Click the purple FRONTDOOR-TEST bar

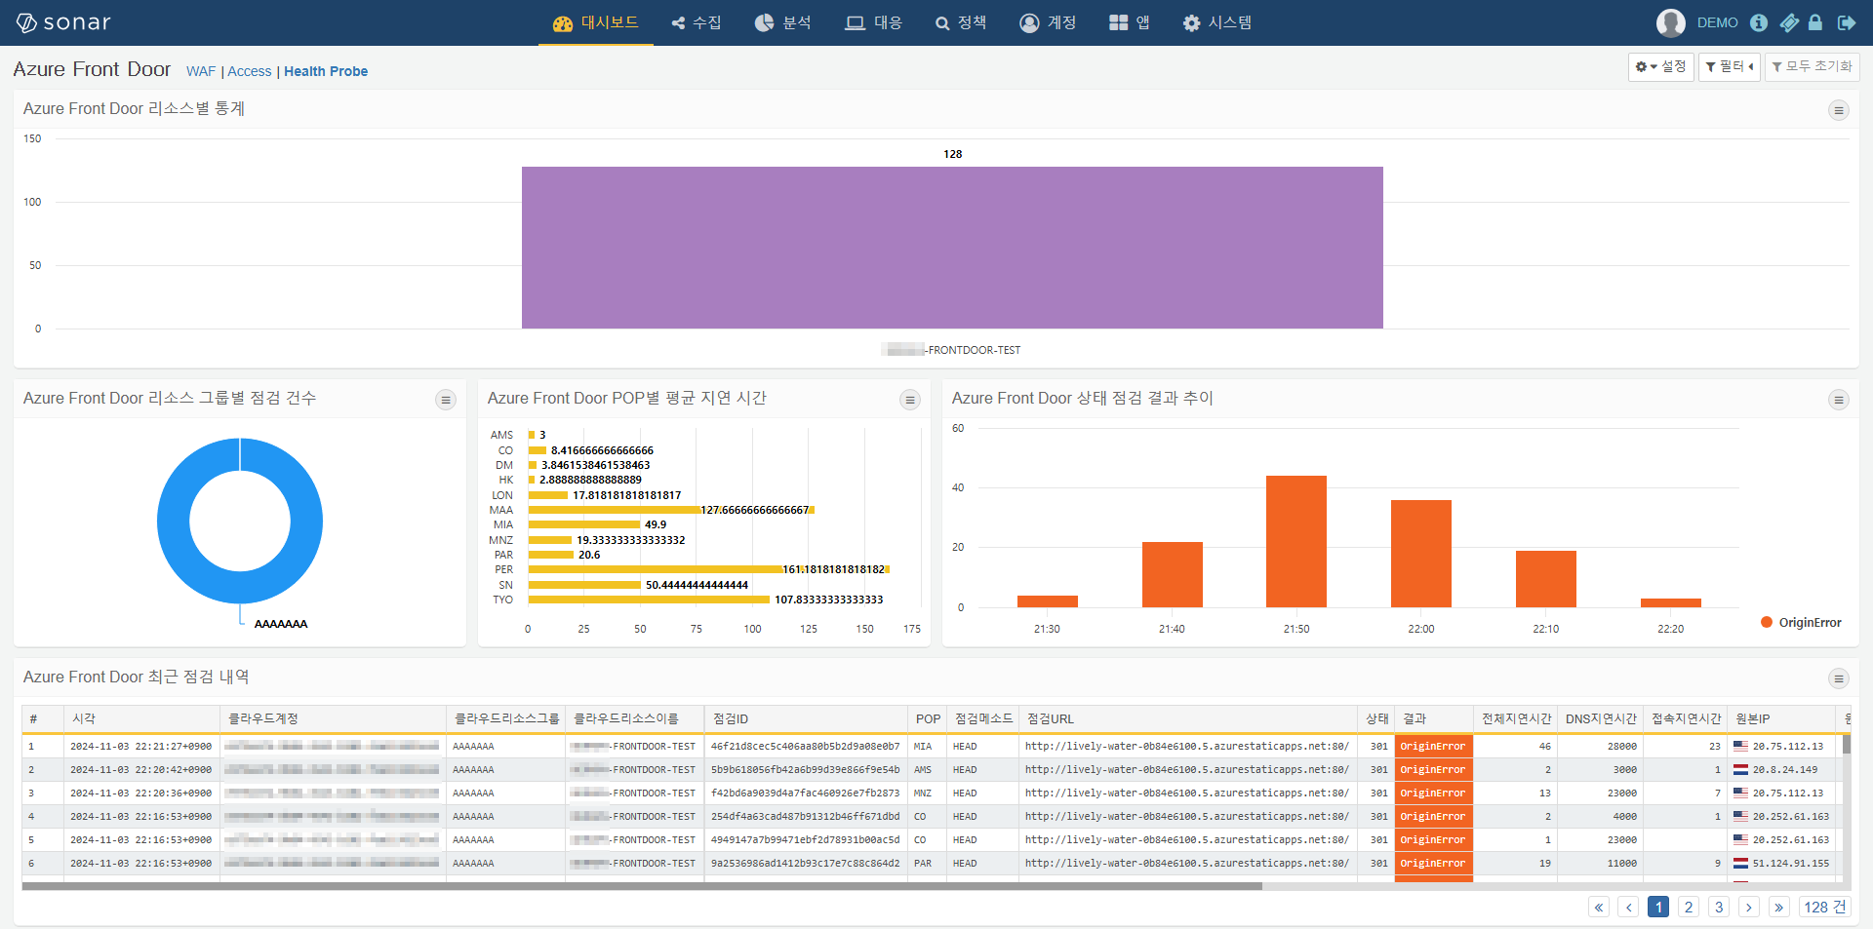(952, 248)
